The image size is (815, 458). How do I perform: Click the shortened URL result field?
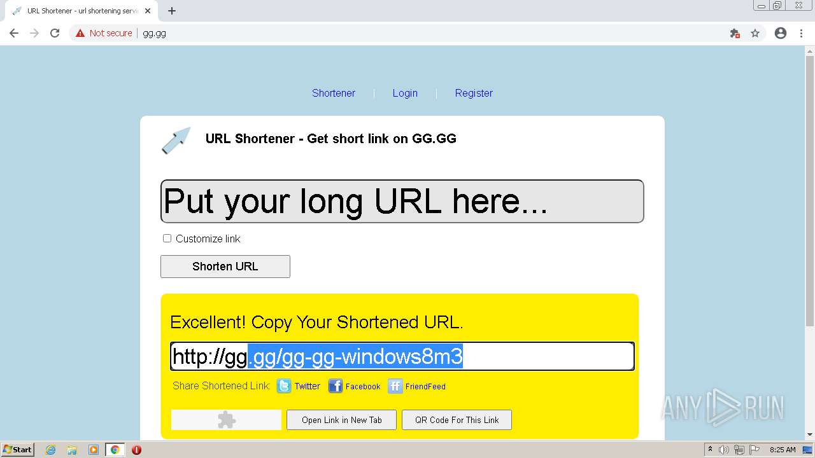click(402, 356)
